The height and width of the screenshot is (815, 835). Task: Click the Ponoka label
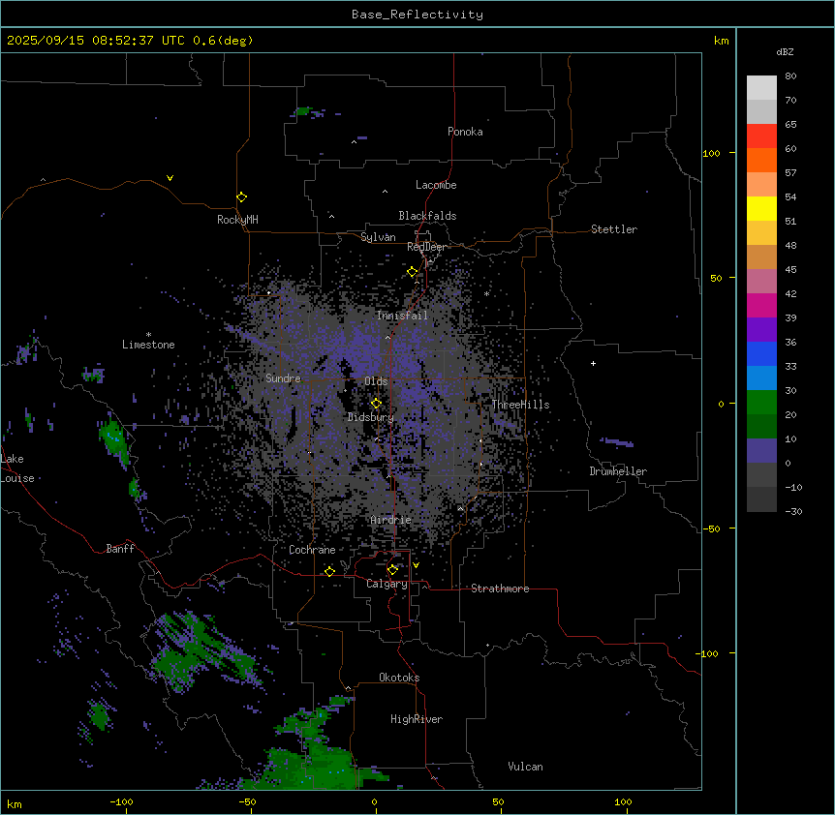(465, 132)
